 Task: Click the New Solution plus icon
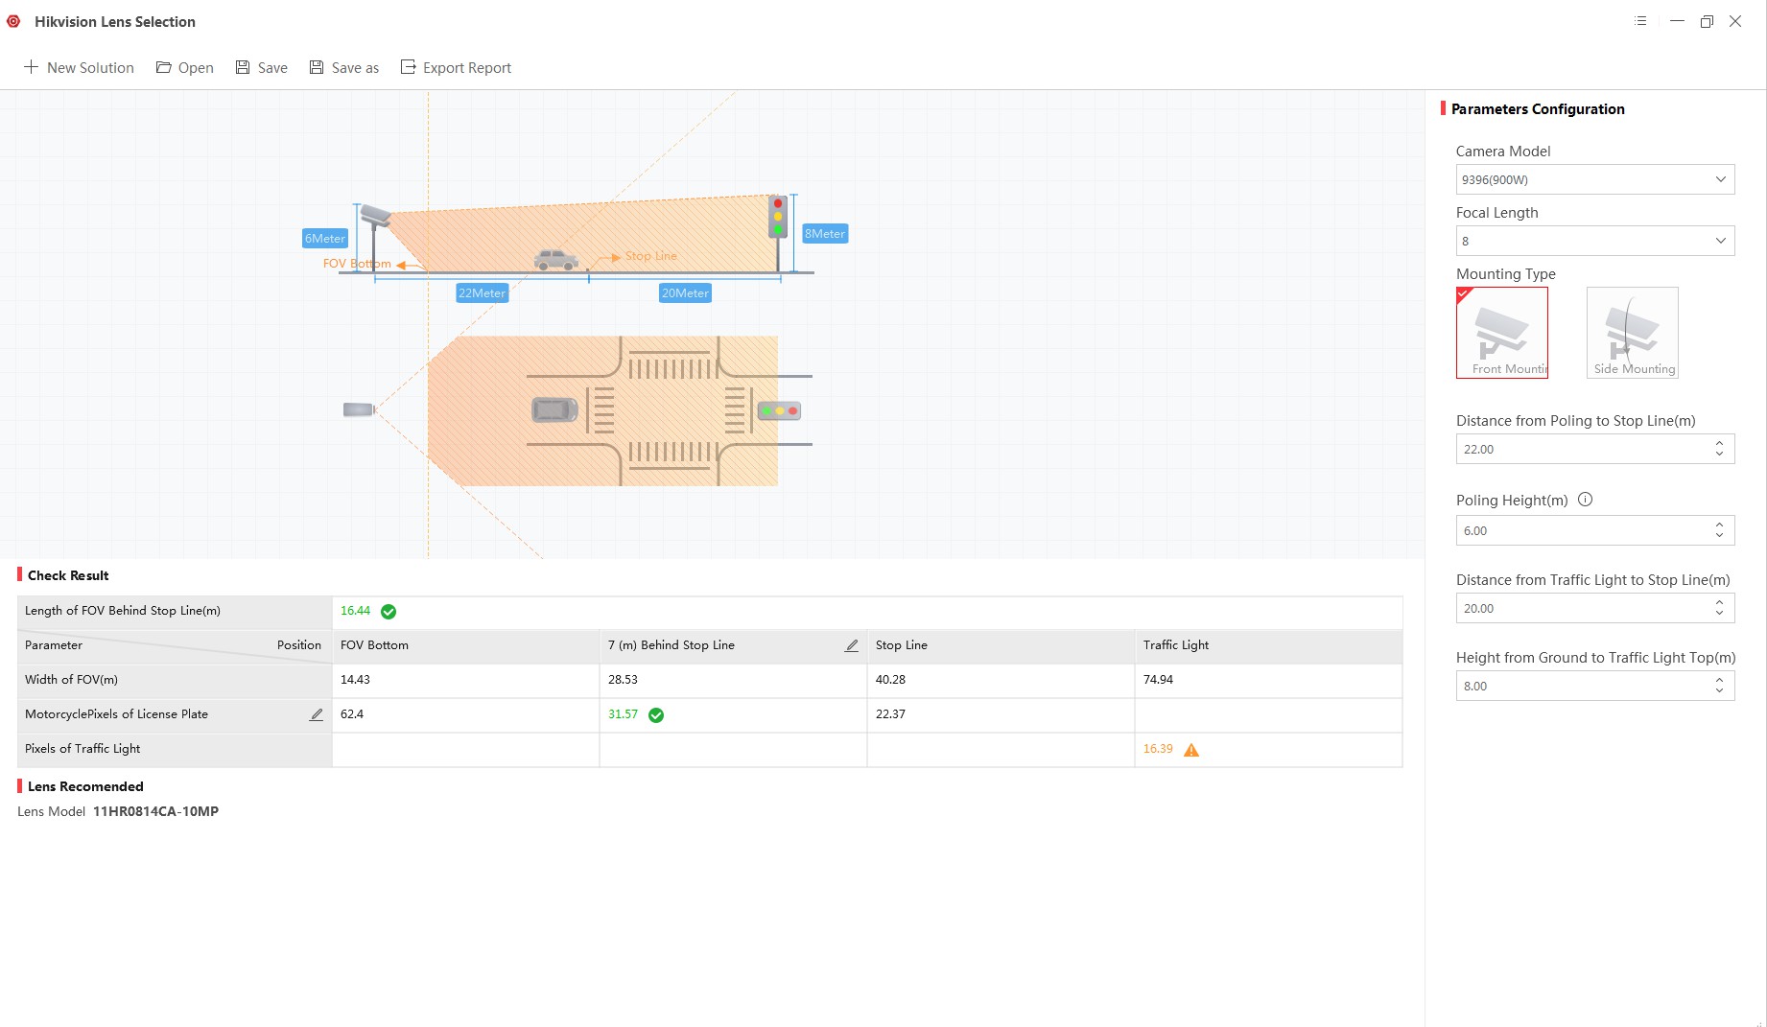(x=31, y=67)
